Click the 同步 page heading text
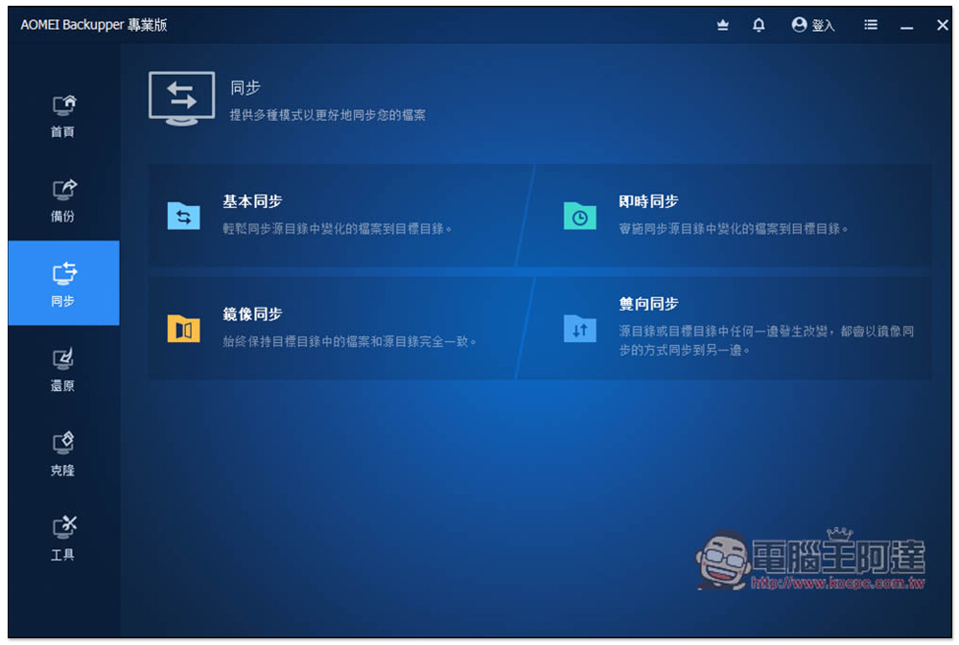This screenshot has width=959, height=645. coord(246,87)
